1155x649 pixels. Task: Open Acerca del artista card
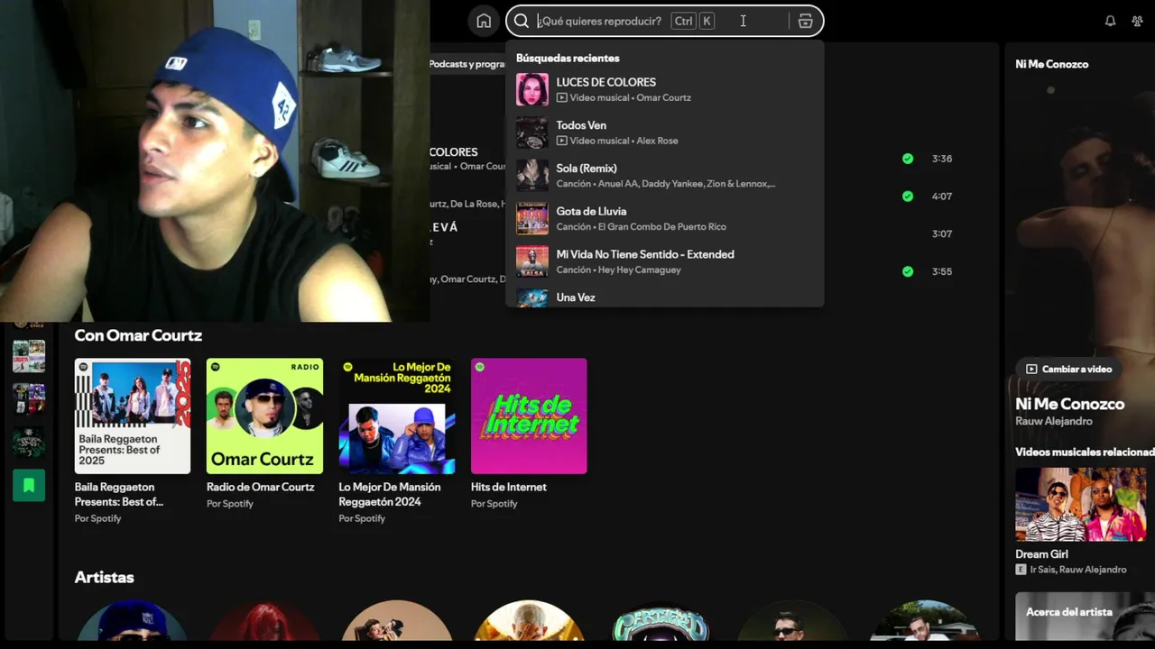[x=1085, y=617]
